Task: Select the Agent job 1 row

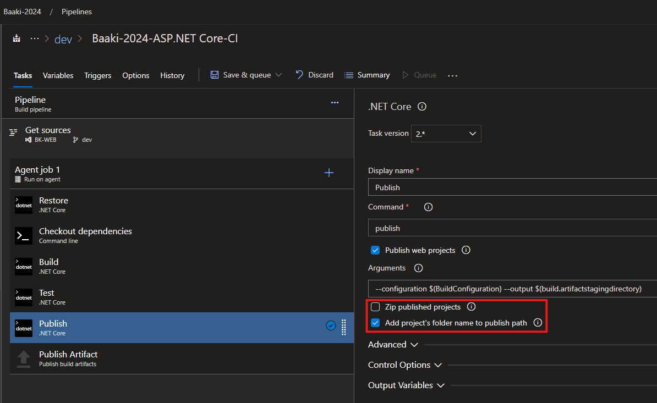Action: tap(182, 174)
